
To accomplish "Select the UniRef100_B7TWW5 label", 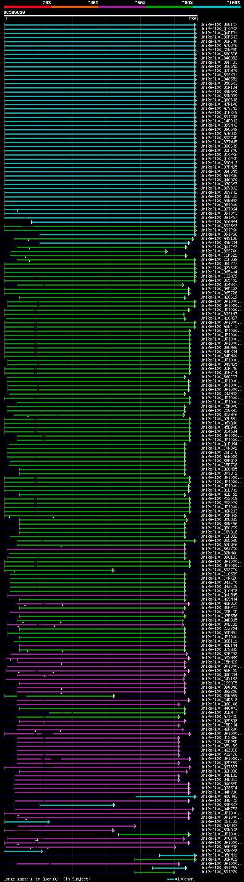I will pos(219,142).
